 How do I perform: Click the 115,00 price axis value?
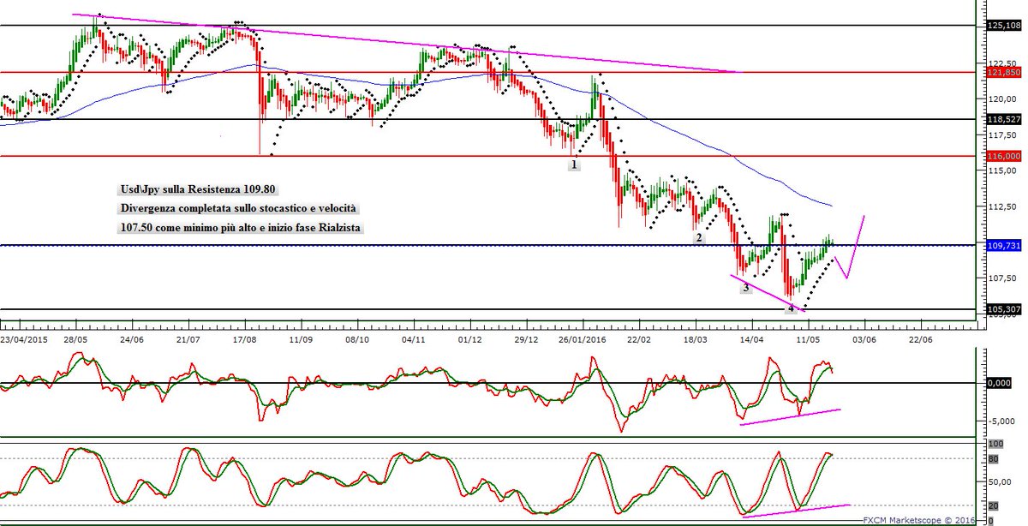coord(1001,170)
